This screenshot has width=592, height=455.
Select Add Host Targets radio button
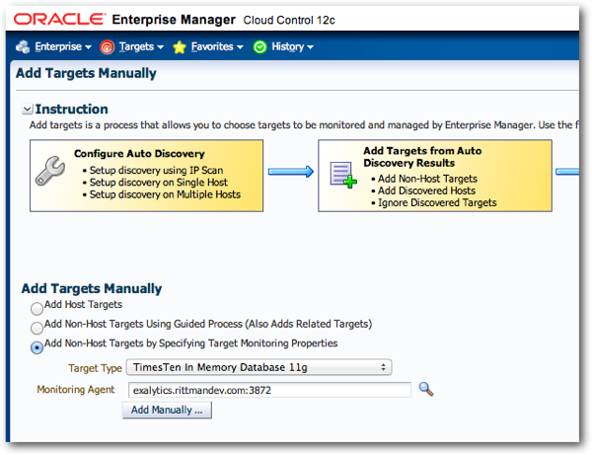37,309
